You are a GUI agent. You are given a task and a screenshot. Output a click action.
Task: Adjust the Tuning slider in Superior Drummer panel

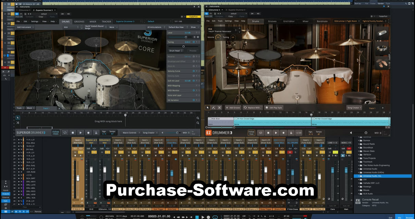pos(184,47)
